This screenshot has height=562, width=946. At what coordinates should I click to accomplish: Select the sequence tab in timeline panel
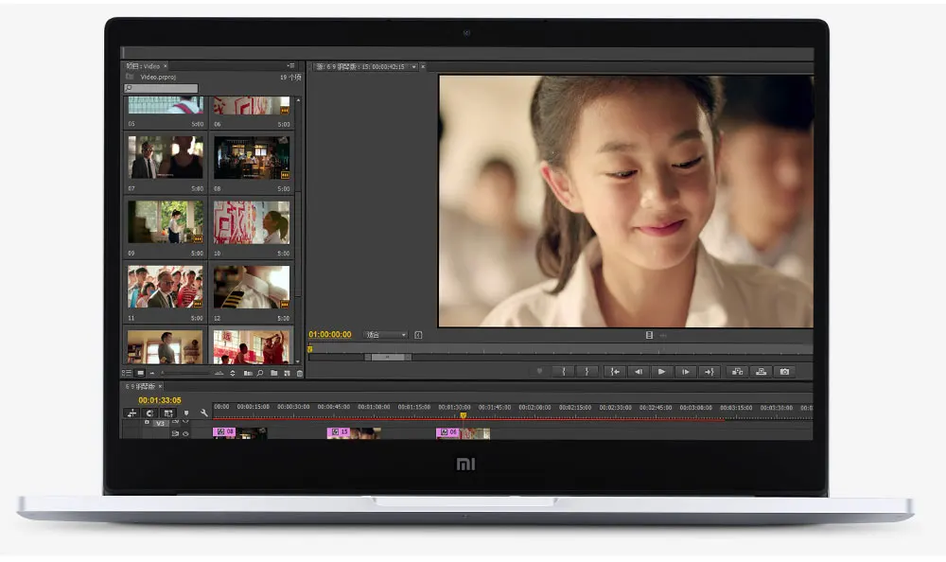point(141,386)
